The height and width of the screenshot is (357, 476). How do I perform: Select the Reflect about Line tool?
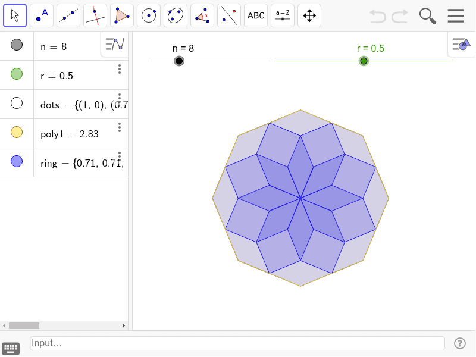229,15
